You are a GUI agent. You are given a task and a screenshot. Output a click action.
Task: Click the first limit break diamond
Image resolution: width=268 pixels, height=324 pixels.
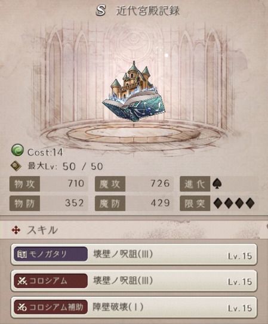218,203
